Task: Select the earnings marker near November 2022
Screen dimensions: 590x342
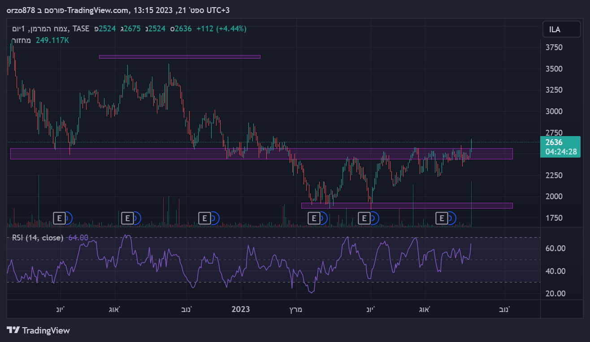Action: [204, 218]
